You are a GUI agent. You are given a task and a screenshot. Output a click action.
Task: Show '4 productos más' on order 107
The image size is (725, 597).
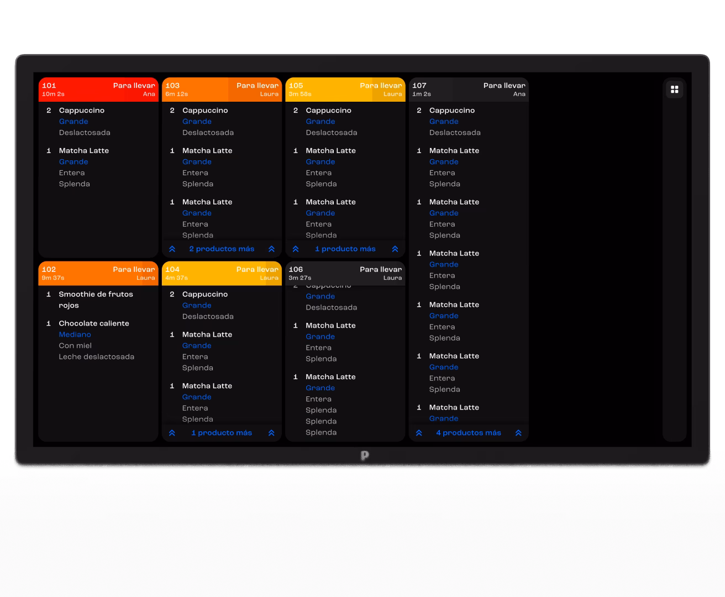[469, 433]
